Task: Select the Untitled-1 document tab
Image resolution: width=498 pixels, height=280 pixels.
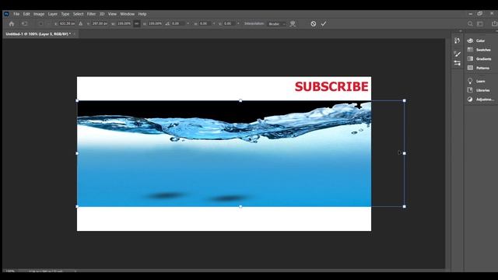Action: 38,34
